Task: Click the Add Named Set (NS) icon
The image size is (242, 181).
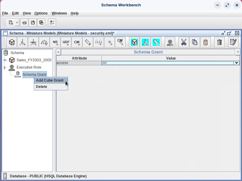Action: [55, 42]
